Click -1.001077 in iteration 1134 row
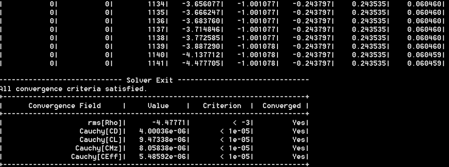449x167 pixels. coord(256,4)
